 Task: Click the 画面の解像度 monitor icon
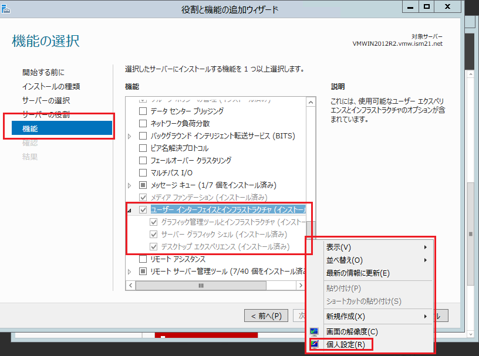[x=315, y=332]
